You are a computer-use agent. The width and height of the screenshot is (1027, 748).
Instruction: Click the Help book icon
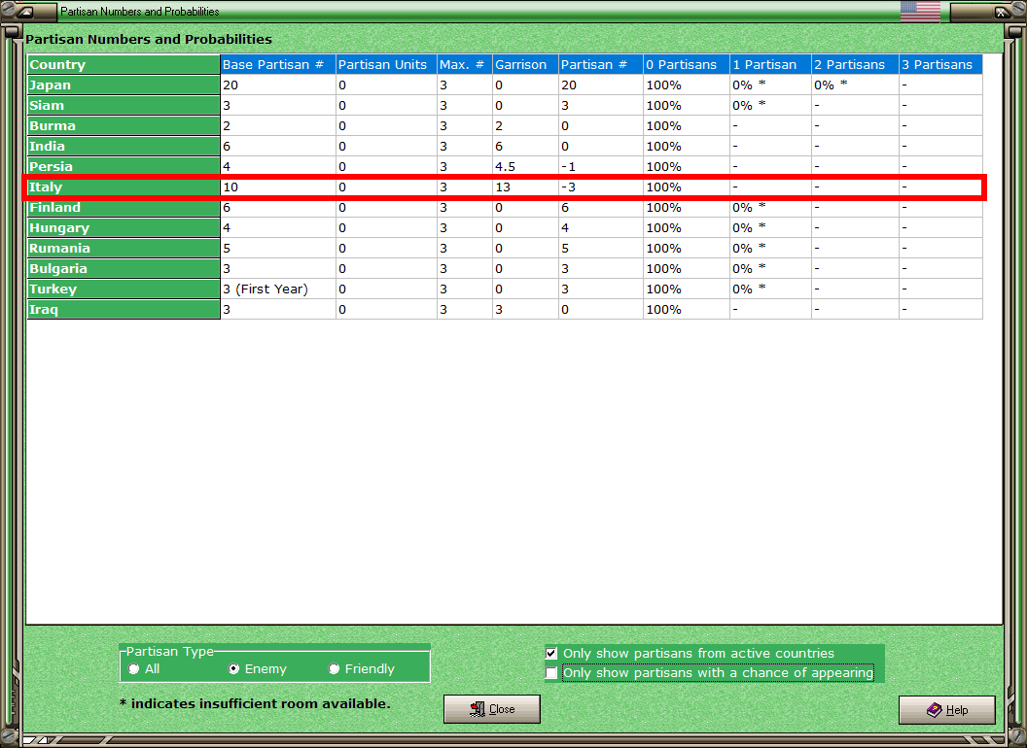click(x=934, y=709)
